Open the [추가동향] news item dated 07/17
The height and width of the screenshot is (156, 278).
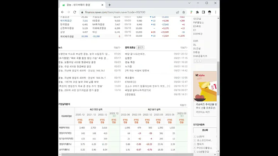(x=83, y=58)
